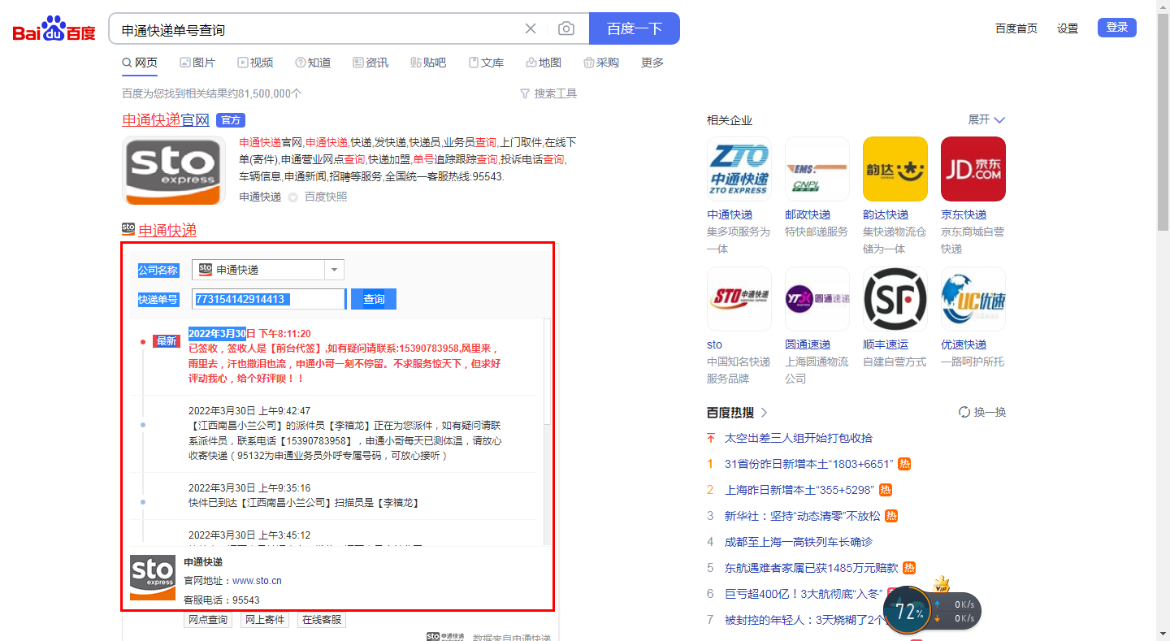Open 申通快递官网 result title
This screenshot has height=641, width=1170.
166,120
